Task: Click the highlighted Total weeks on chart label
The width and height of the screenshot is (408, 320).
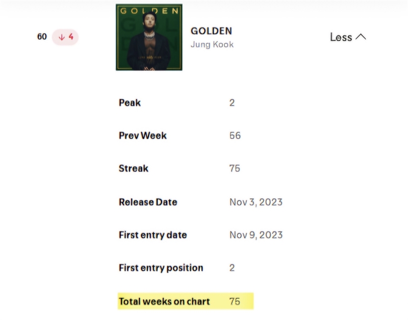Action: (164, 301)
